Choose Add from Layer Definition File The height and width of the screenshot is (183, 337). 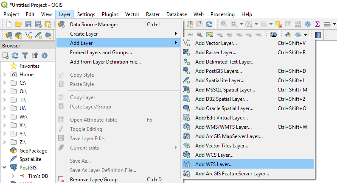pos(118,62)
